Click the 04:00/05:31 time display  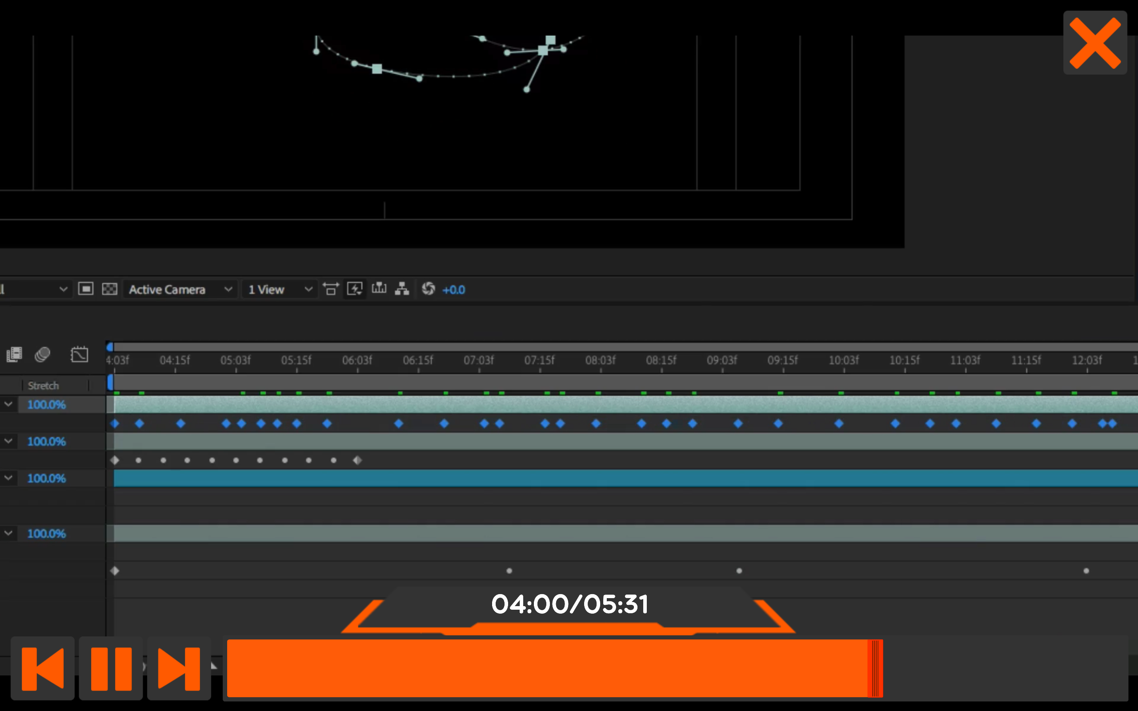coord(569,604)
